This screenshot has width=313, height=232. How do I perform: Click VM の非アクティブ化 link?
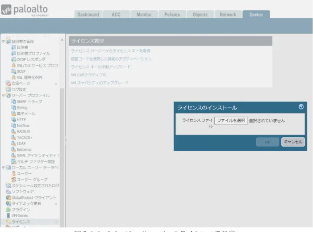(89, 75)
